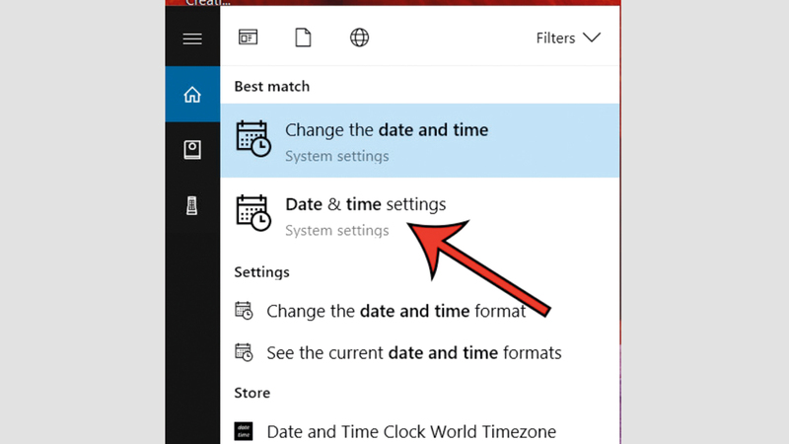
Task: Click the device icon below Notebook
Action: [192, 206]
